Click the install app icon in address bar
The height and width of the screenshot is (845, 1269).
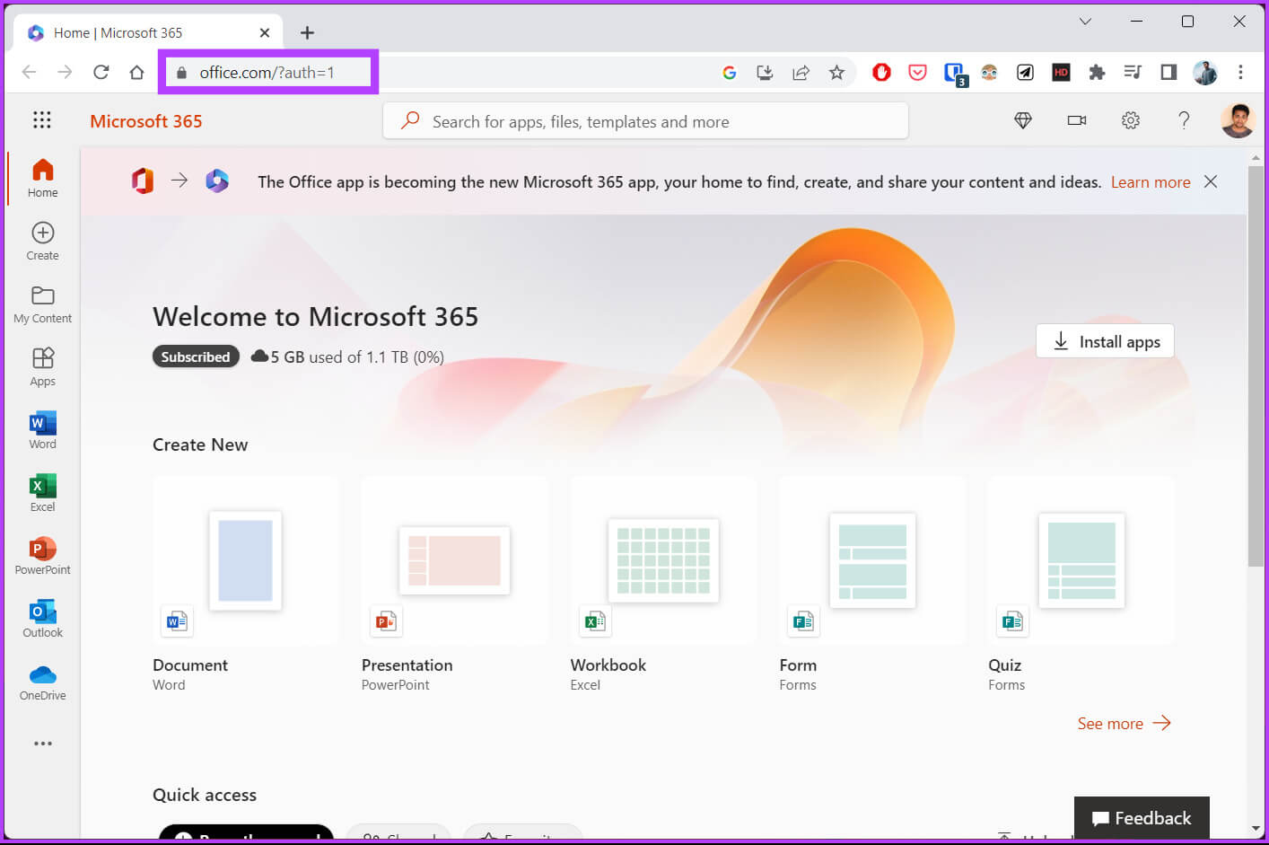coord(765,73)
